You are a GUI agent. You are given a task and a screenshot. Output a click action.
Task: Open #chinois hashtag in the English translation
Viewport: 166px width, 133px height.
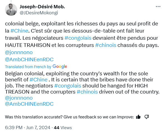click(x=87, y=92)
